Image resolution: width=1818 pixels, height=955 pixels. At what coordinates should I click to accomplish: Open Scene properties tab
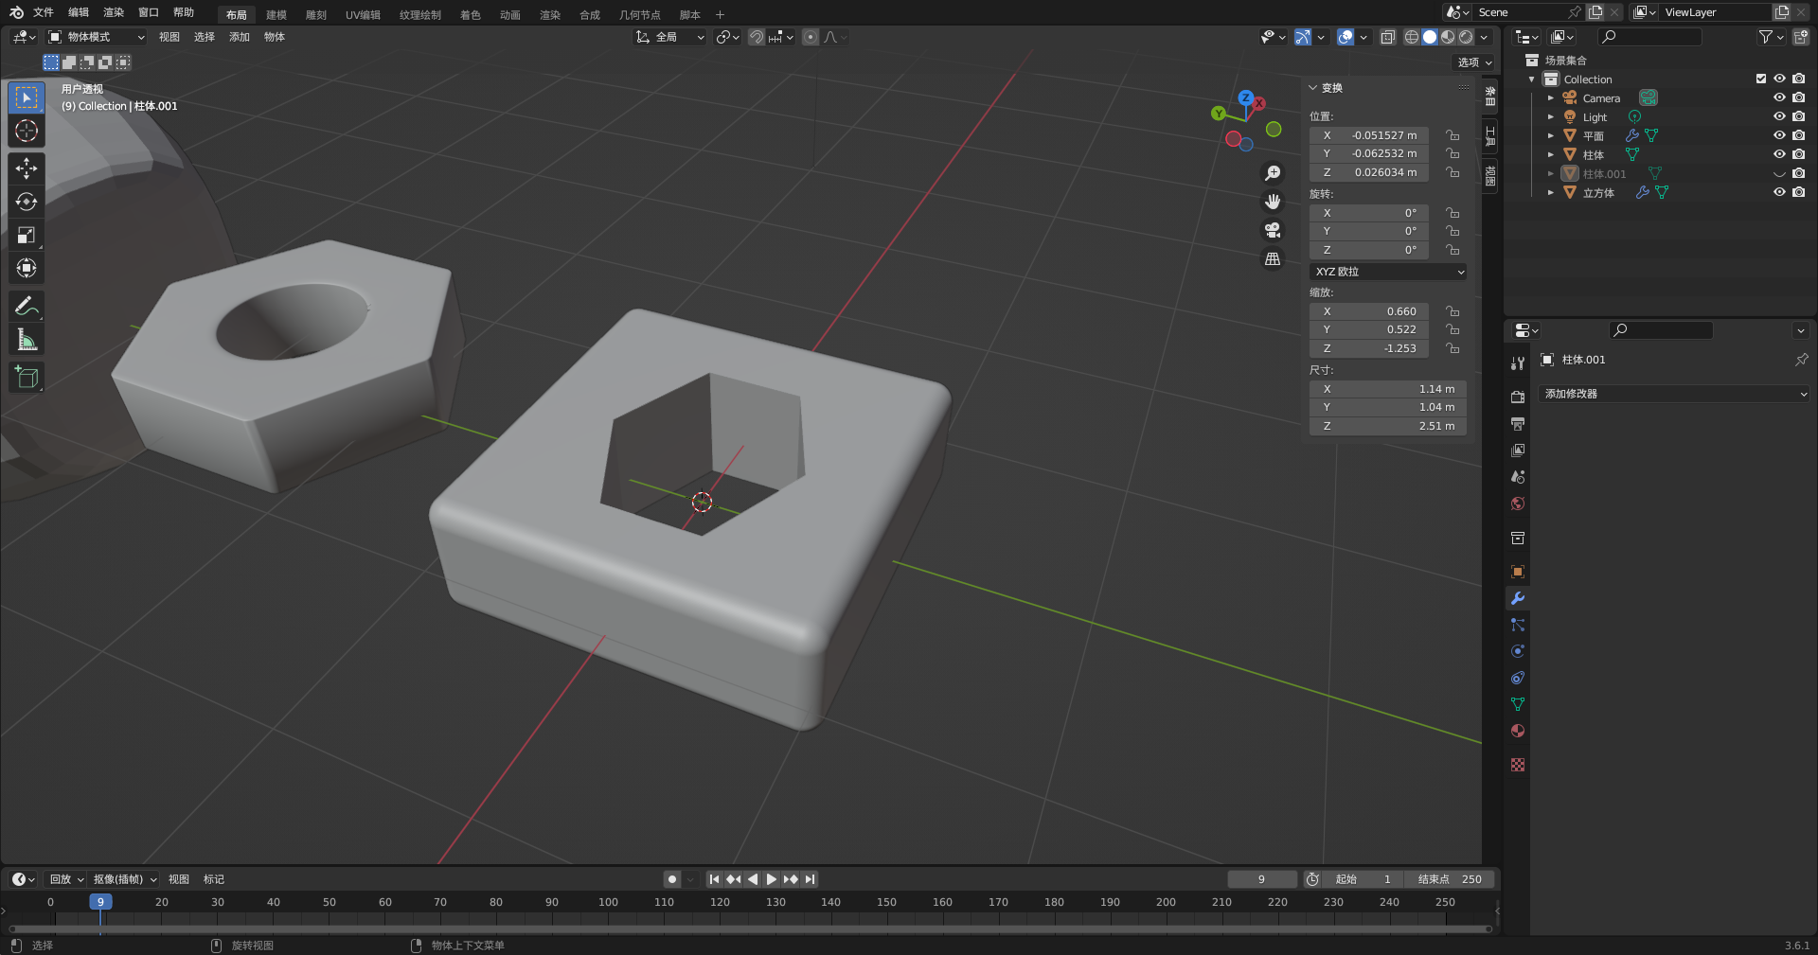(1518, 477)
